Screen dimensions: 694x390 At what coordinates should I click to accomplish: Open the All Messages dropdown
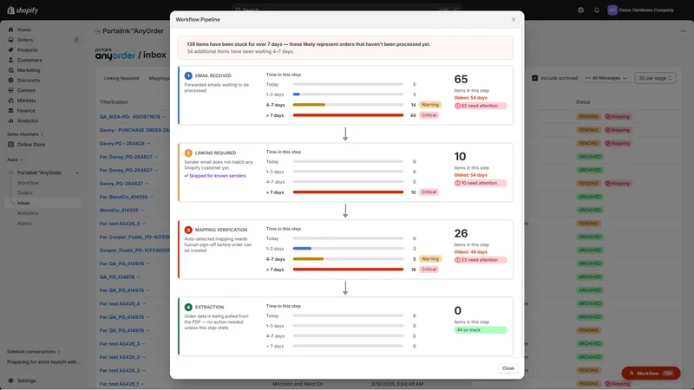pyautogui.click(x=606, y=78)
